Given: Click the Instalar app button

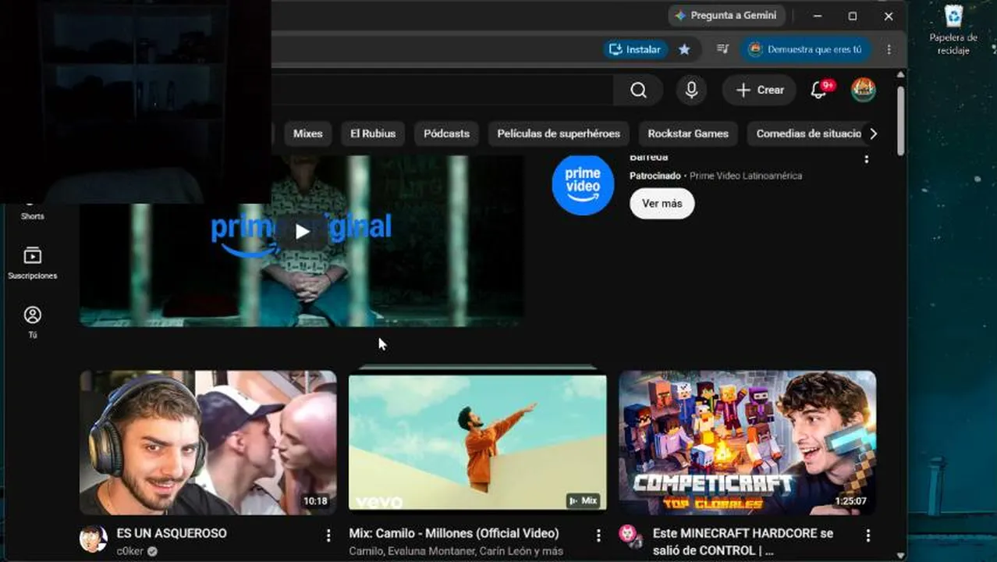Looking at the screenshot, I should (635, 49).
